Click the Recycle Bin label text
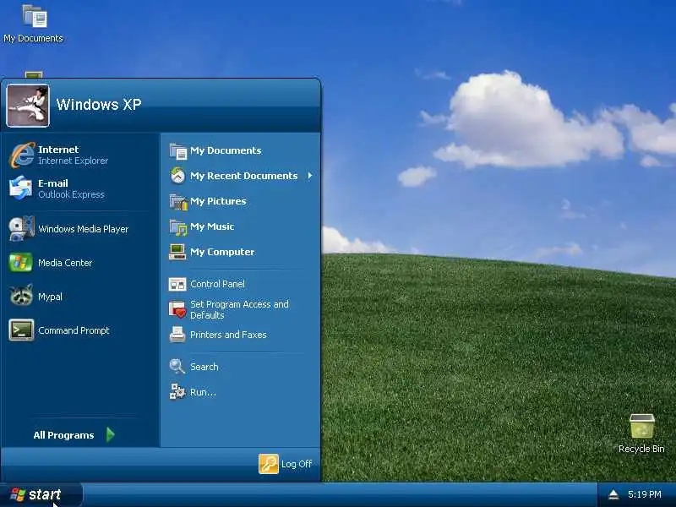This screenshot has width=676, height=507. coord(641,449)
